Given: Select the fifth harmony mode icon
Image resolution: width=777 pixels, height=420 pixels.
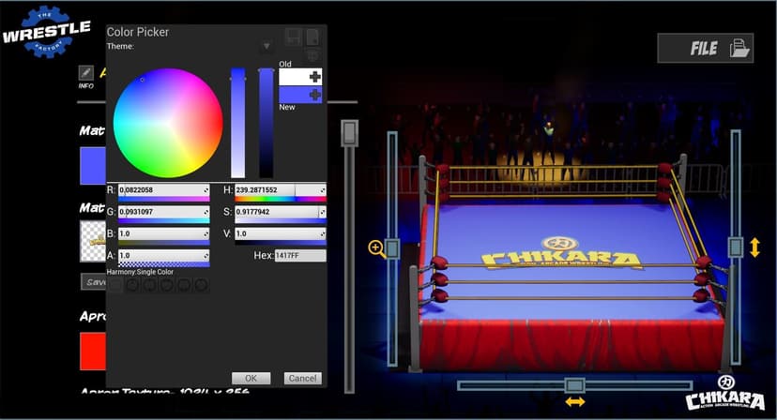Looking at the screenshot, I should tap(184, 285).
